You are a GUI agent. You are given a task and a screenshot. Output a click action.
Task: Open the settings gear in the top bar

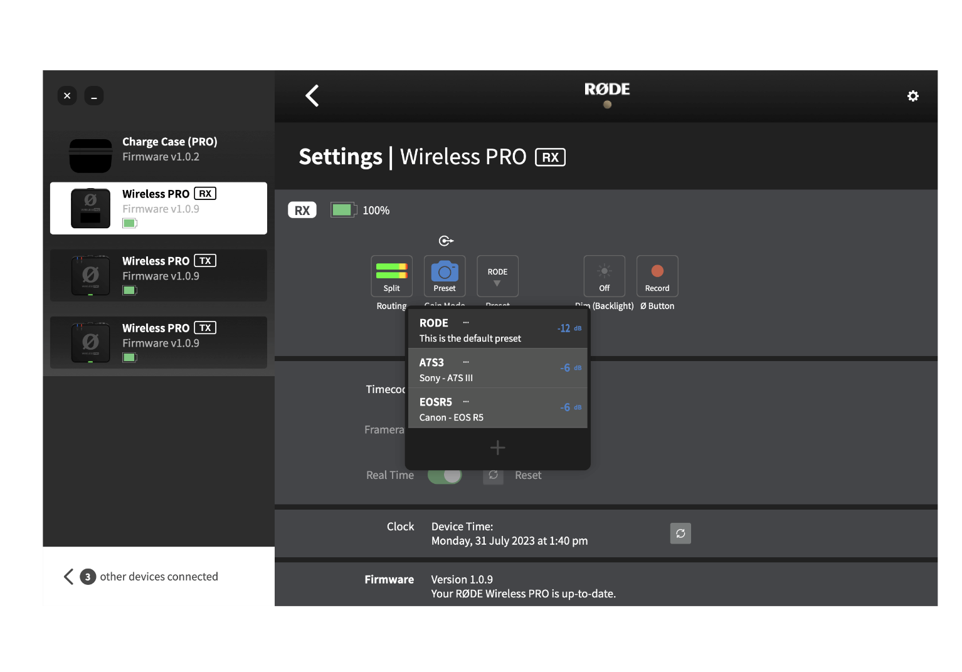coord(913,96)
